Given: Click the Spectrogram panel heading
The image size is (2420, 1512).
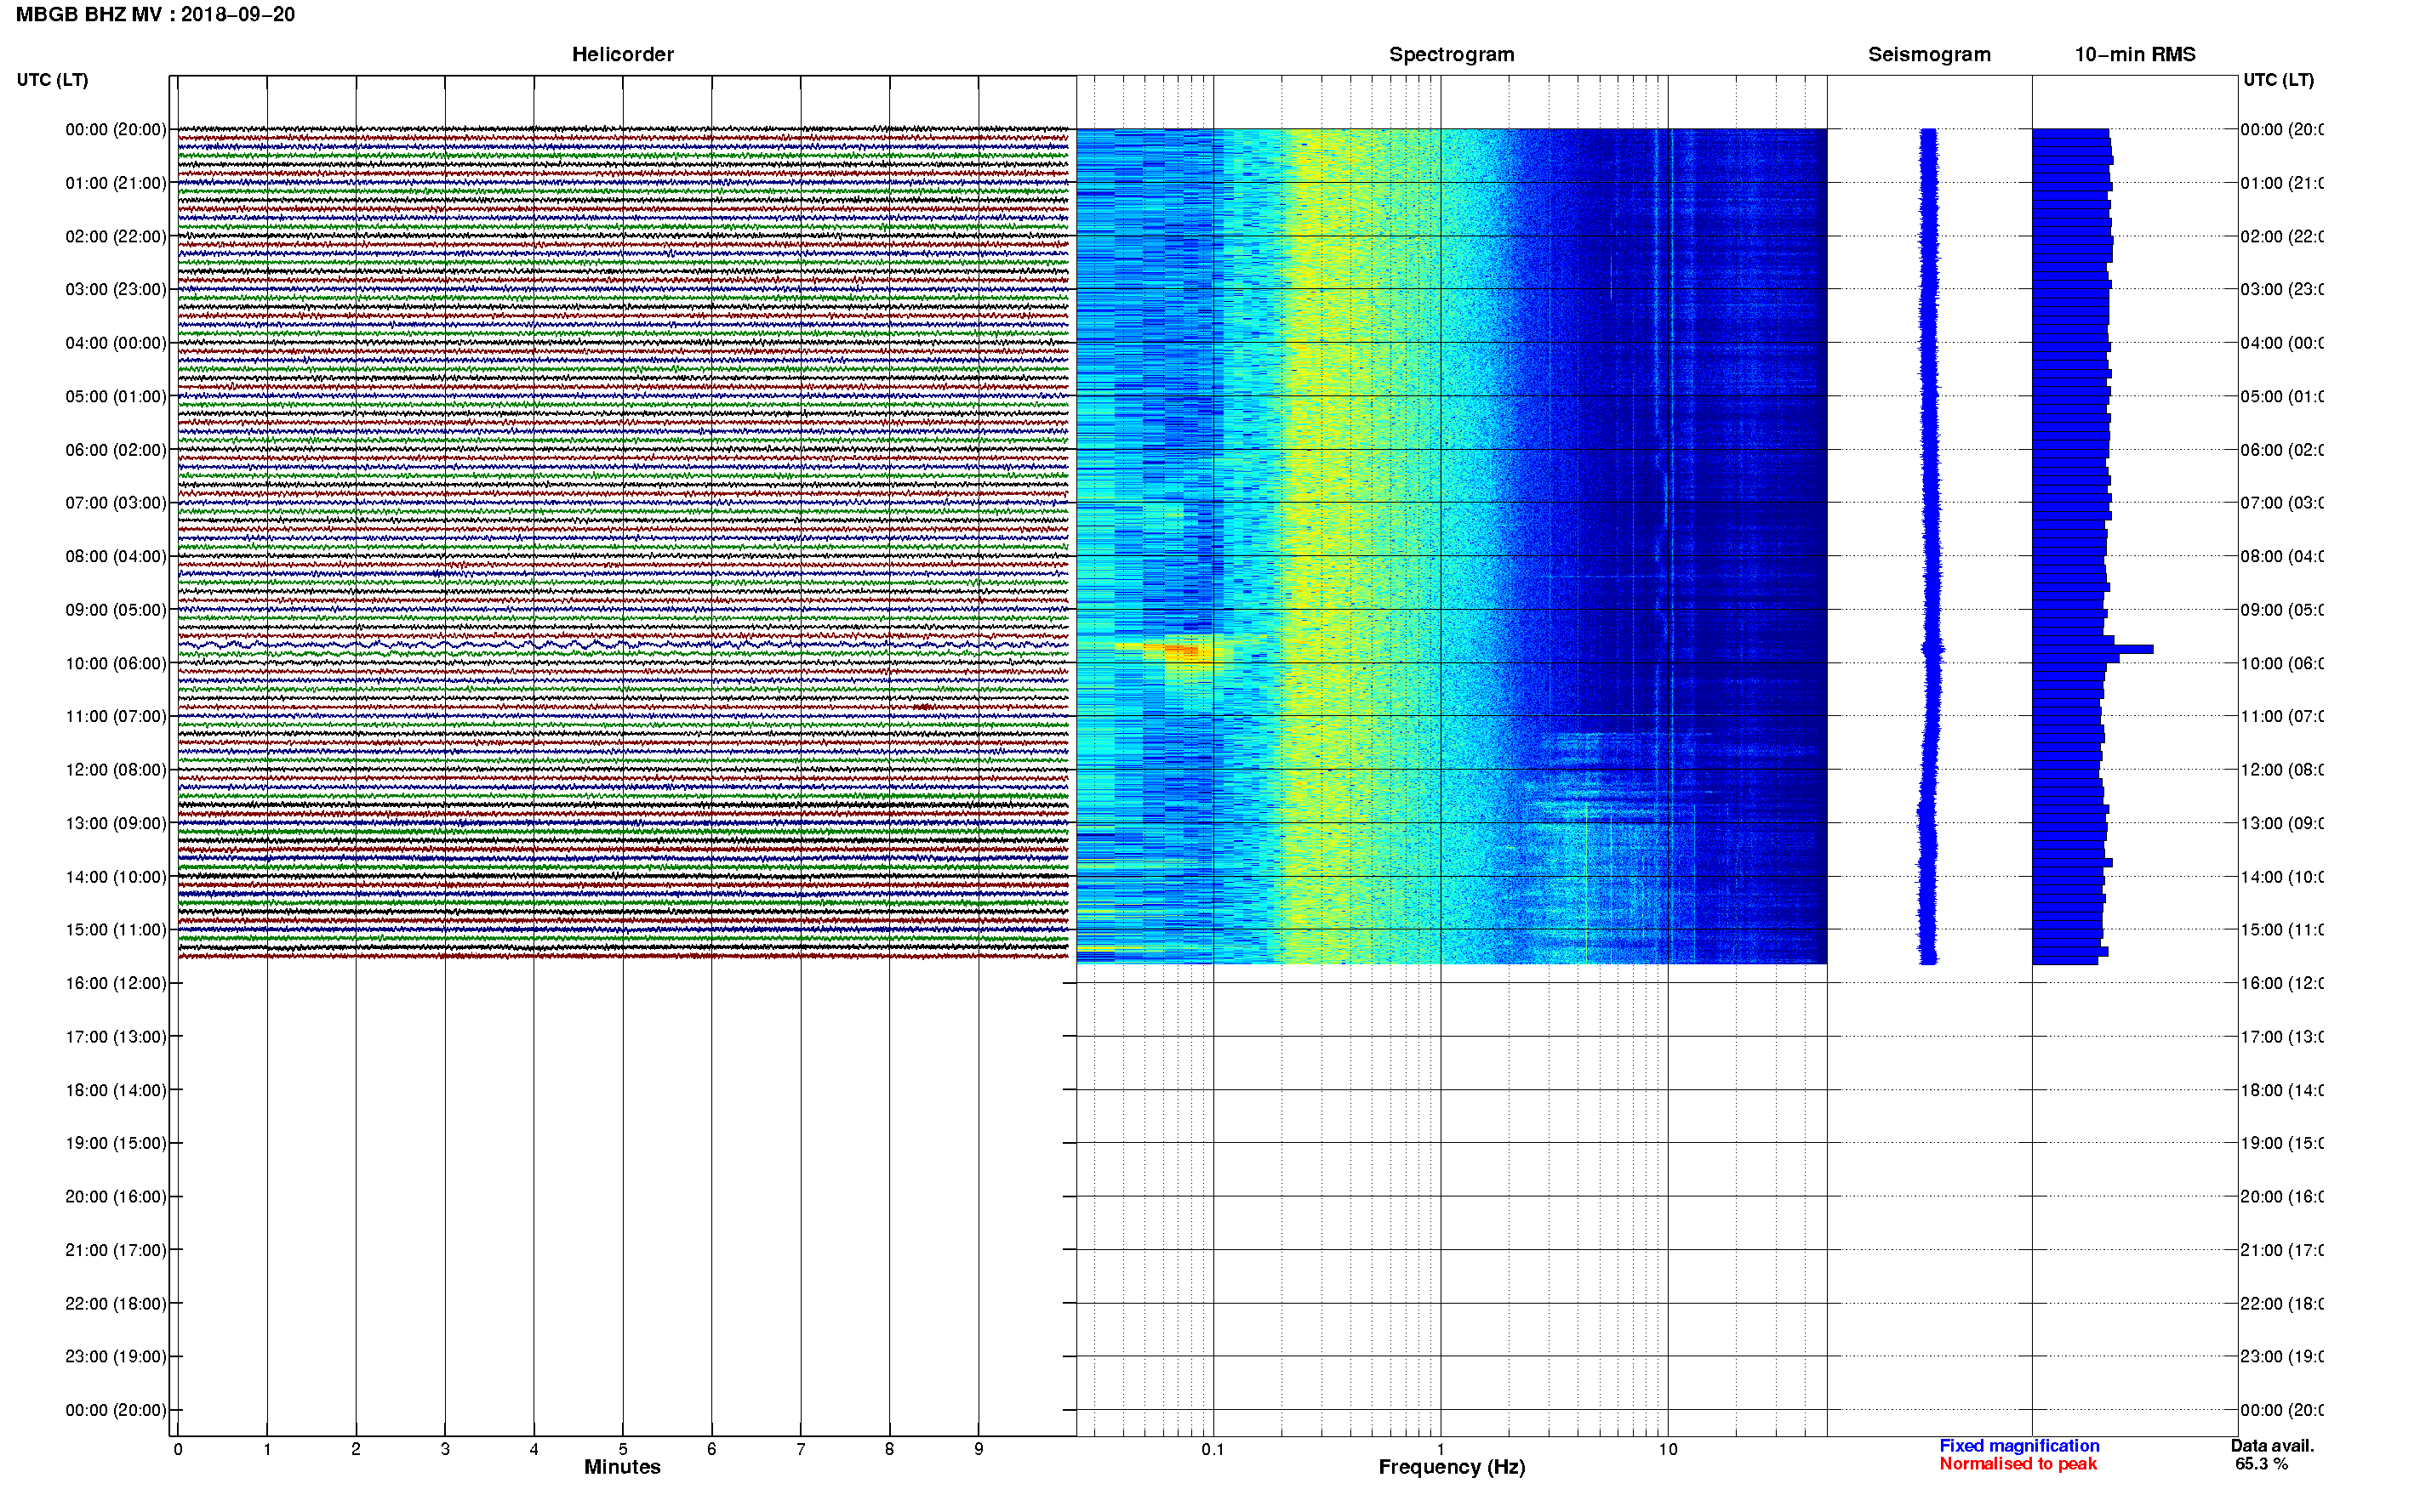Looking at the screenshot, I should (1452, 55).
